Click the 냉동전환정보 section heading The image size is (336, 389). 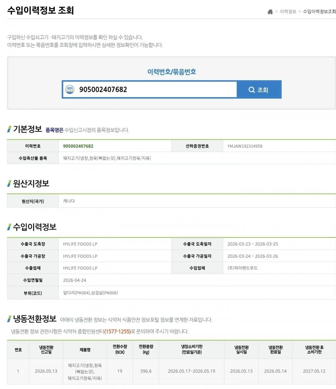[x=35, y=319]
